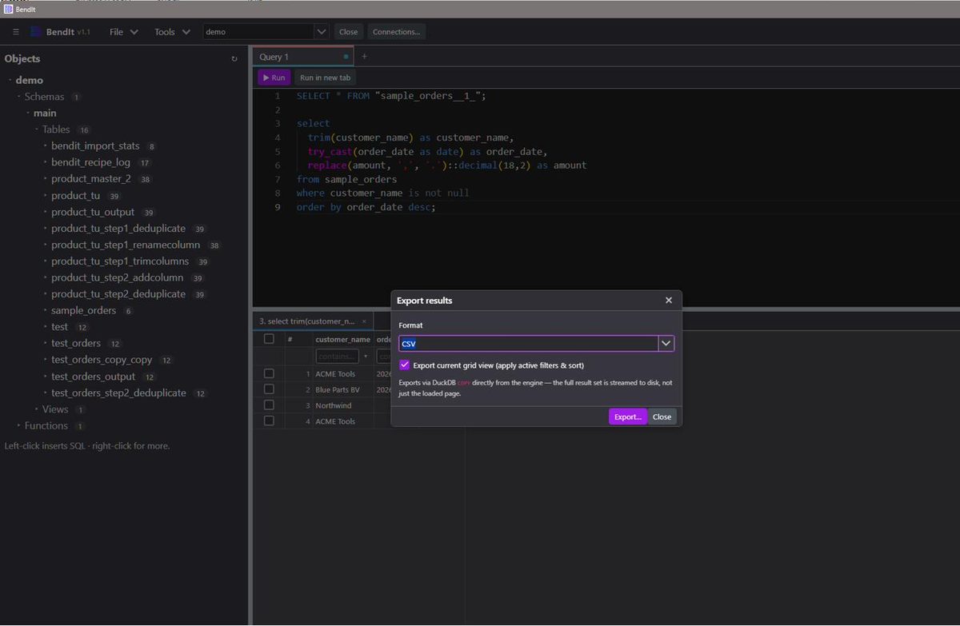Open customer_name filter operator dropdown
The image size is (960, 626).
pyautogui.click(x=366, y=357)
